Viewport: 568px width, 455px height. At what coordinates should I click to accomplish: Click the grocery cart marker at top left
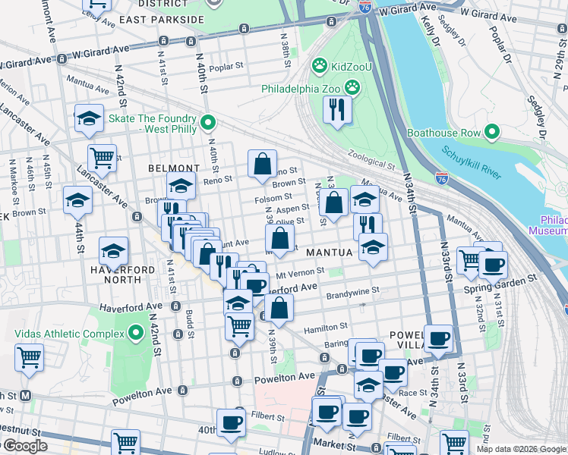click(96, 5)
